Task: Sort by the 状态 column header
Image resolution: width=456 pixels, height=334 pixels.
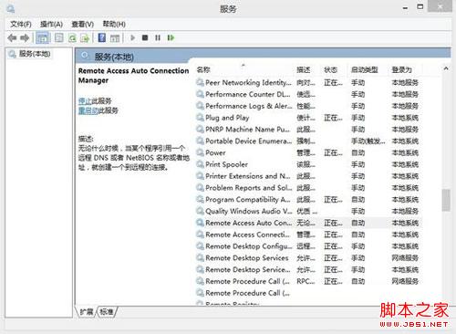Action: click(x=330, y=69)
